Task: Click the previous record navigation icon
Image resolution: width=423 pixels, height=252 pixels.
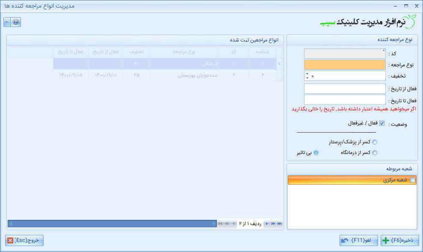Action: click(x=234, y=223)
